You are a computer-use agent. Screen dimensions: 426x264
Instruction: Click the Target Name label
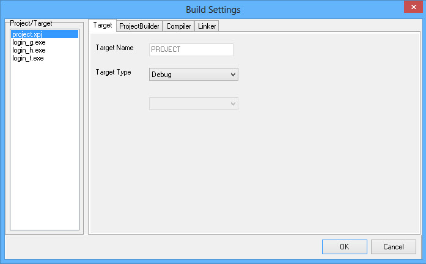pyautogui.click(x=114, y=48)
